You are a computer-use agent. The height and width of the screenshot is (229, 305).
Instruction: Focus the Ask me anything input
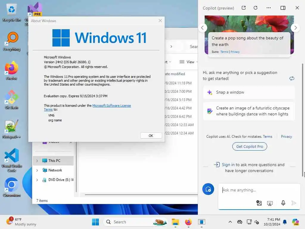(259, 190)
